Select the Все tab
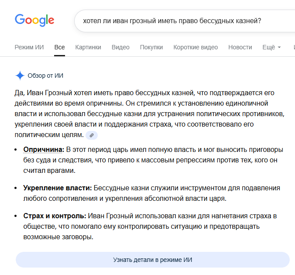This screenshot has width=295, height=275. (x=59, y=47)
